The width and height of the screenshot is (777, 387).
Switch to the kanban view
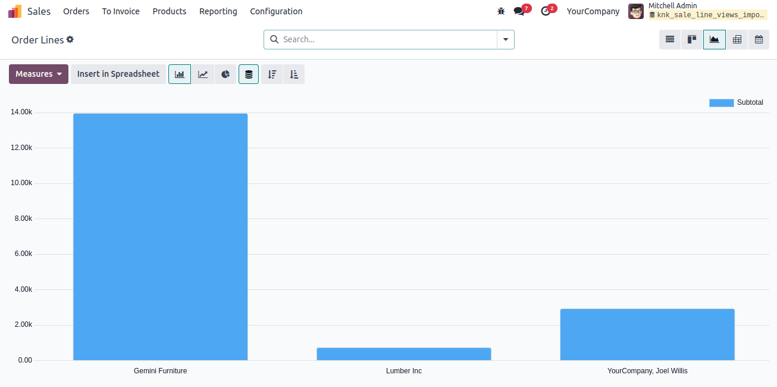coord(692,39)
